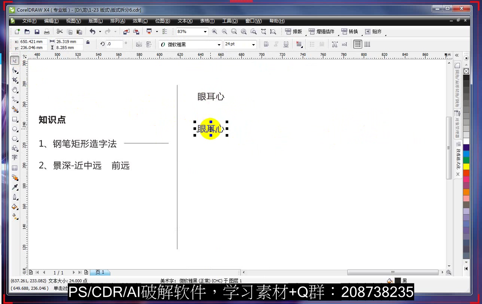
Task: Click the 贴齐 snap button
Action: (x=373, y=32)
